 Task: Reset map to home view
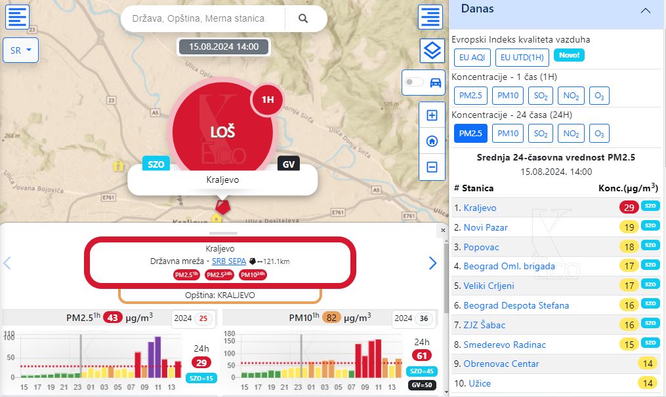point(432,141)
